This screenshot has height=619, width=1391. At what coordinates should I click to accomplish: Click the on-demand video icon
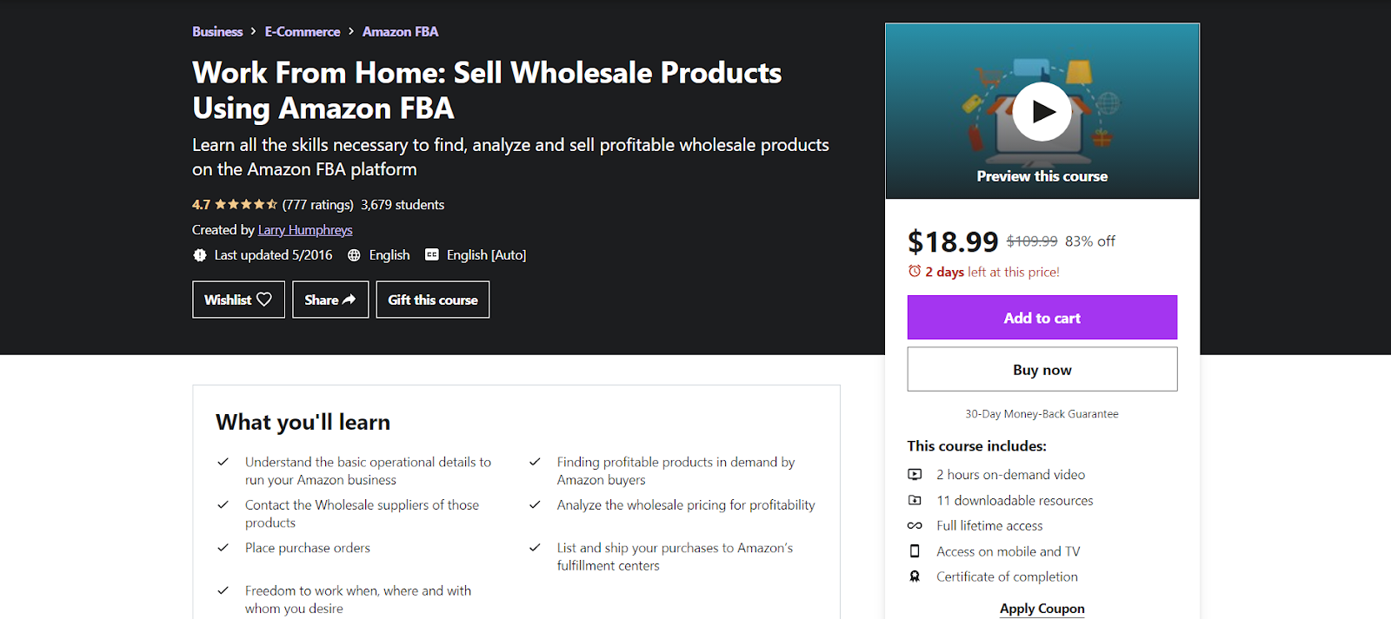(x=915, y=475)
